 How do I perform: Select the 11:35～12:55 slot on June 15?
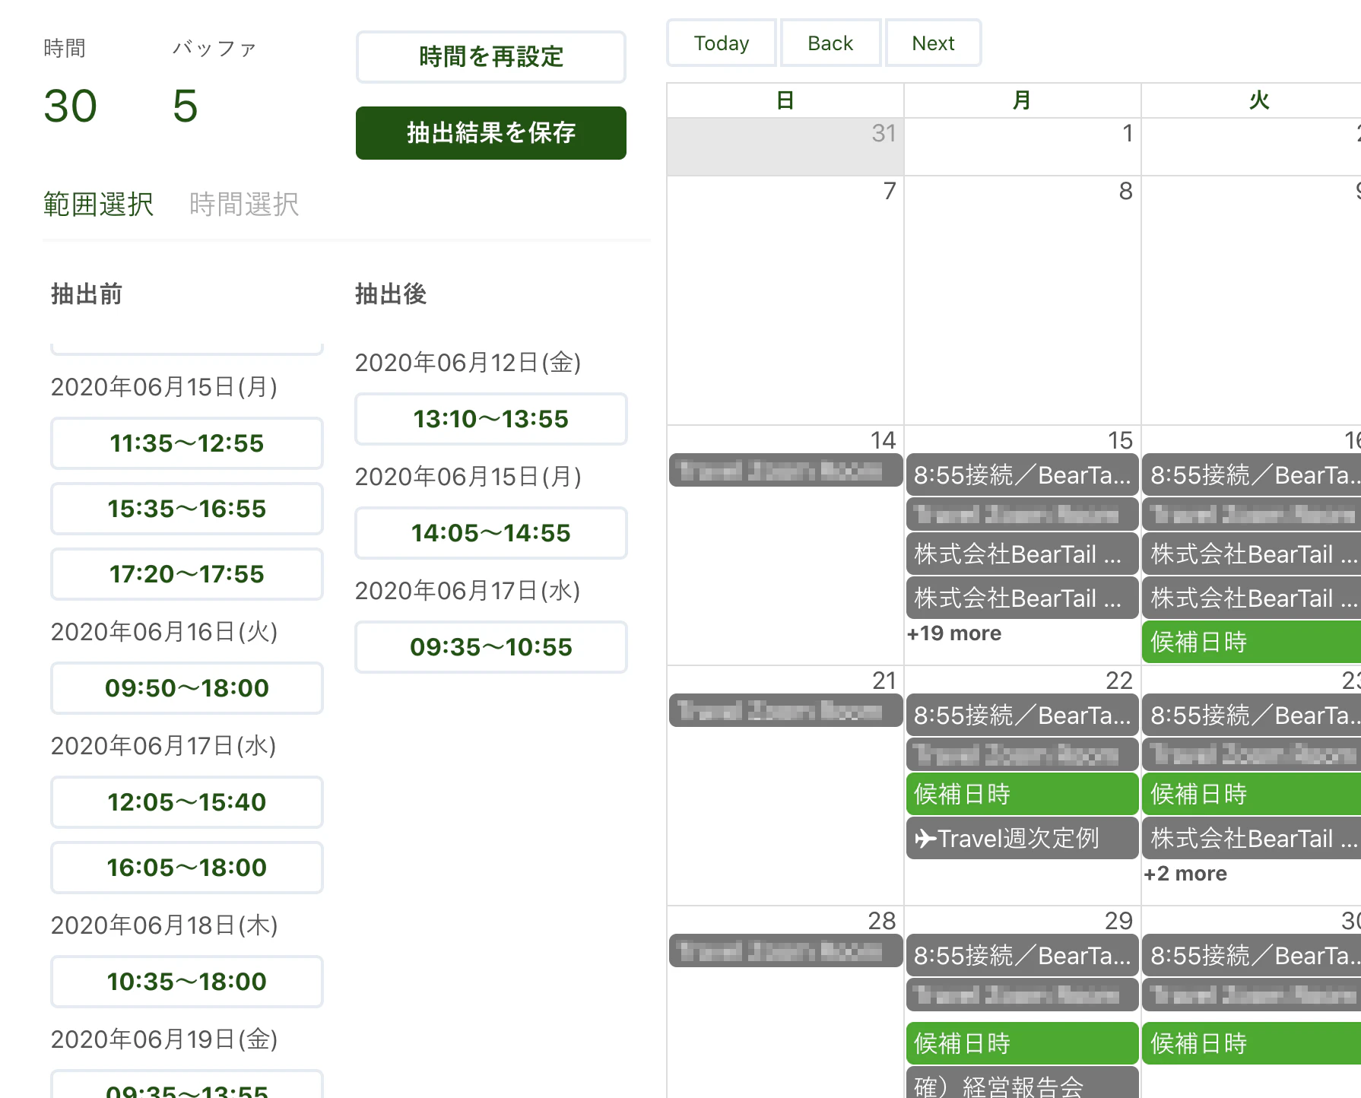[x=186, y=443]
